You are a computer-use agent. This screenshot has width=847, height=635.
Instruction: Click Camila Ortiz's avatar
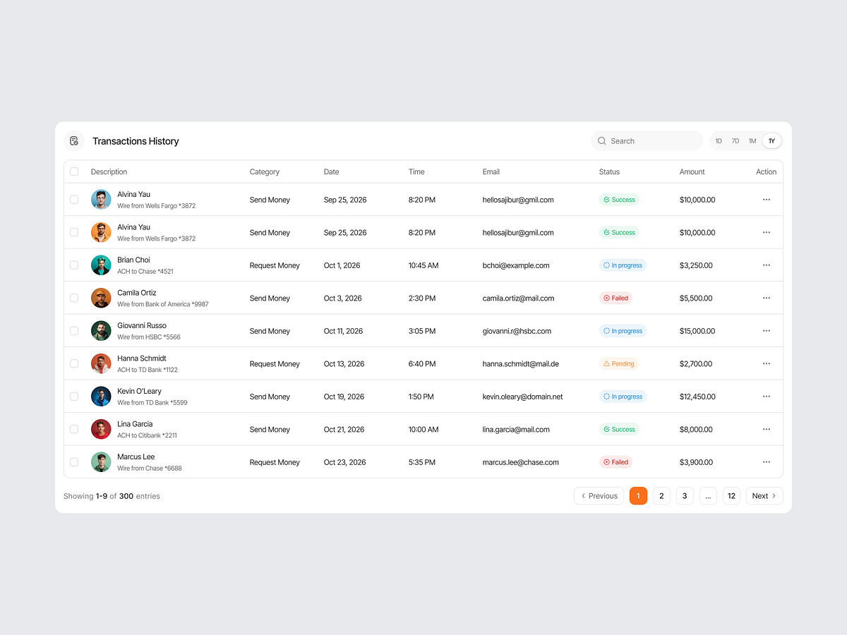[101, 298]
